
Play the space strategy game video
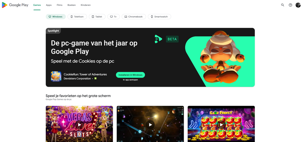(150, 125)
